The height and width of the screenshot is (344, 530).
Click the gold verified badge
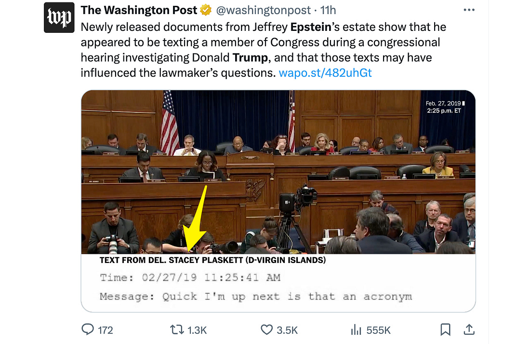coord(206,10)
